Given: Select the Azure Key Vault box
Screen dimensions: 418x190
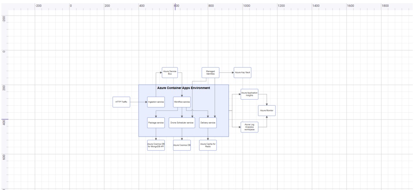Looking at the screenshot, I should tap(243, 73).
